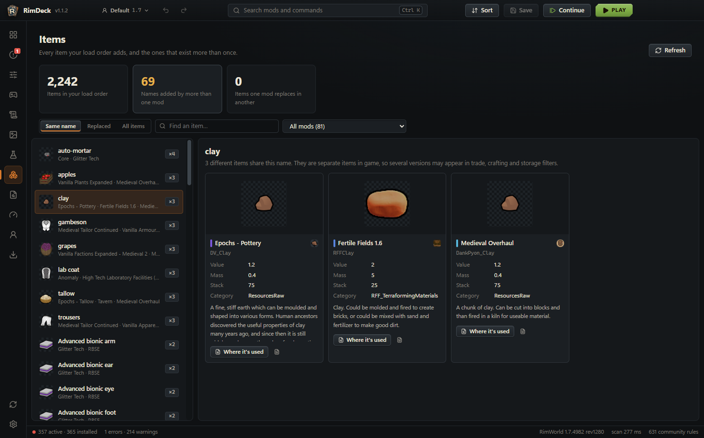Image resolution: width=704 pixels, height=438 pixels.
Task: Click the Sort button
Action: [482, 10]
